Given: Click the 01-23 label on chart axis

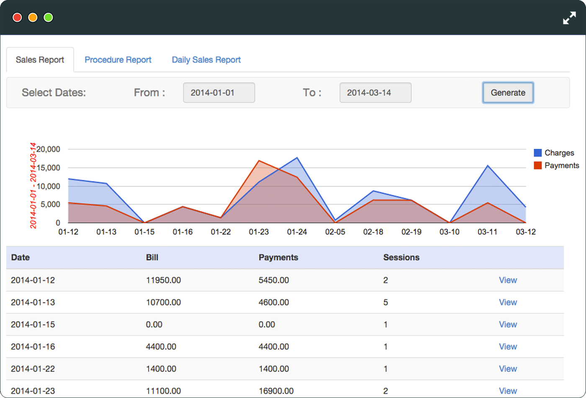Looking at the screenshot, I should pyautogui.click(x=259, y=232).
